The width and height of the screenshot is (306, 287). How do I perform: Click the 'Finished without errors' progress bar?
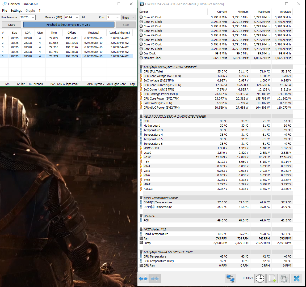pos(69,25)
